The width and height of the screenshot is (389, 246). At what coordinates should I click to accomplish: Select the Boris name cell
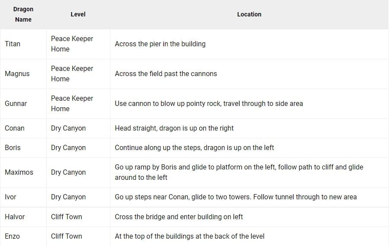(13, 147)
